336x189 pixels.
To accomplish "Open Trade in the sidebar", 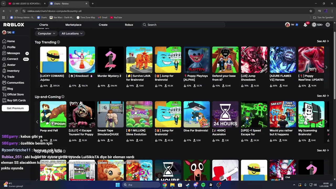I will [x=11, y=77].
